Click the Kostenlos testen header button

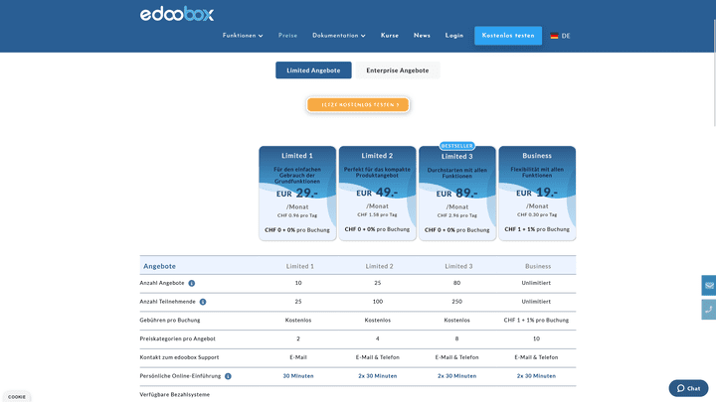pyautogui.click(x=508, y=36)
